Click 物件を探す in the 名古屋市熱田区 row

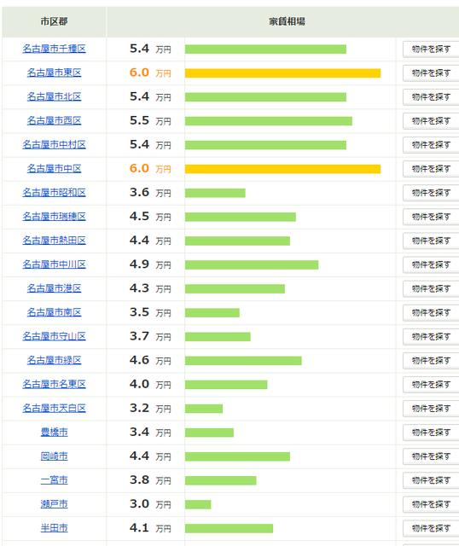431,241
